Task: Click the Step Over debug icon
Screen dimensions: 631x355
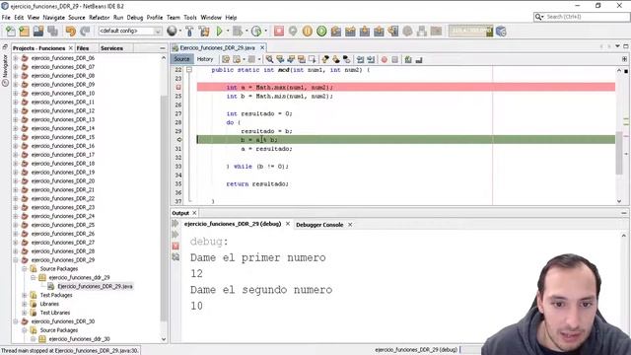Action: (x=336, y=31)
